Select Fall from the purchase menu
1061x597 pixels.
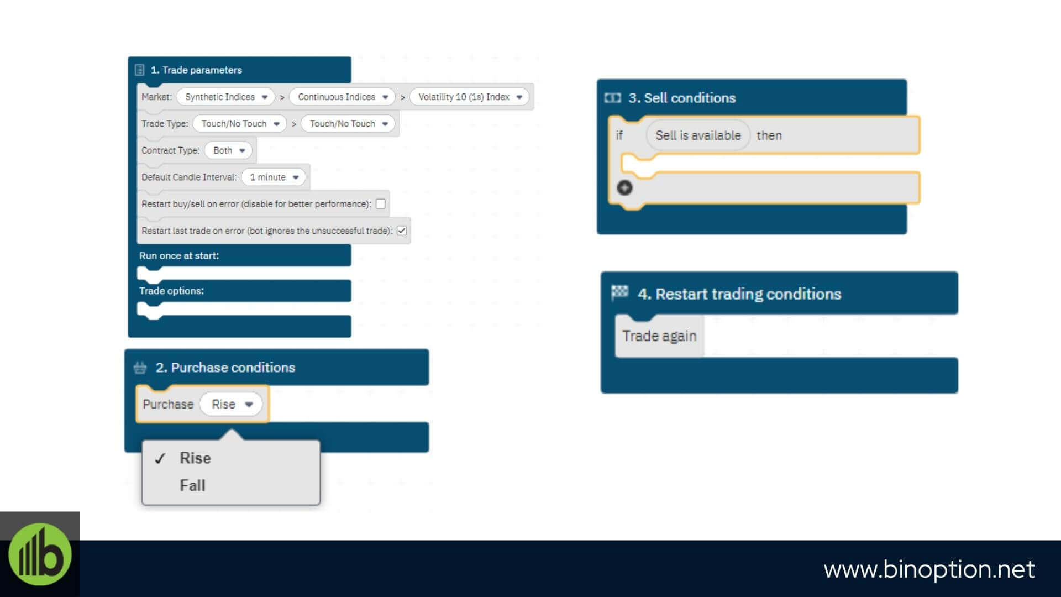pyautogui.click(x=192, y=485)
